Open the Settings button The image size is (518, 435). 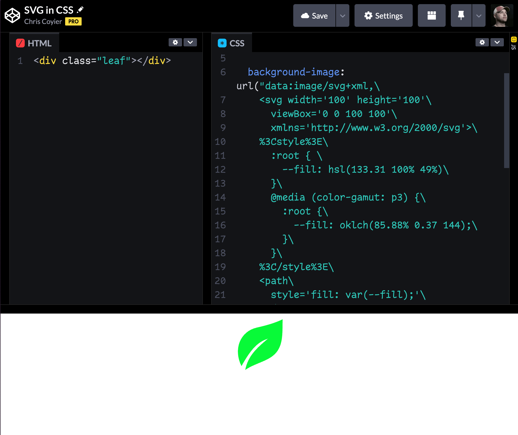[383, 16]
